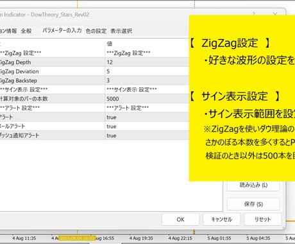This screenshot has width=295, height=244.
Task: Click the リセット button
Action: (x=262, y=219)
